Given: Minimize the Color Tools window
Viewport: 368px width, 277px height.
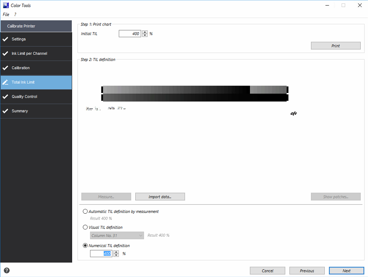Looking at the screenshot, I should (x=327, y=5).
